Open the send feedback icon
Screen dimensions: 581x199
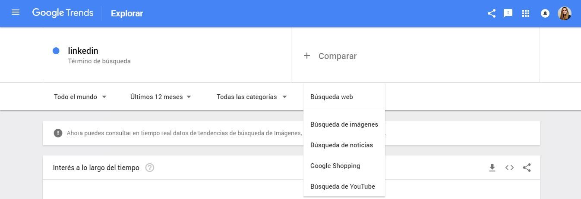coord(508,13)
